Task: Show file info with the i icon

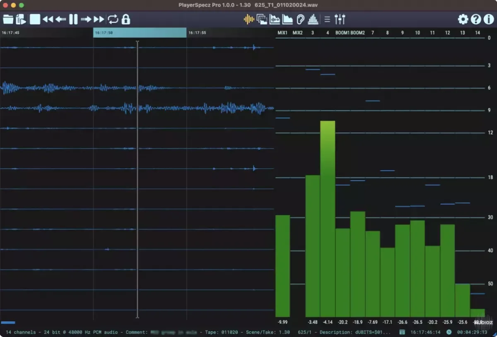Action: tap(488, 19)
